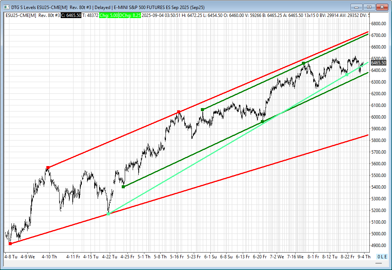Click the timestamp 2025-09-04 03:50:51

pyautogui.click(x=161, y=15)
